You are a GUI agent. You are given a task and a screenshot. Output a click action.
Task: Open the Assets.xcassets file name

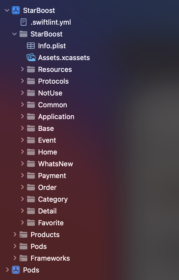pos(64,58)
